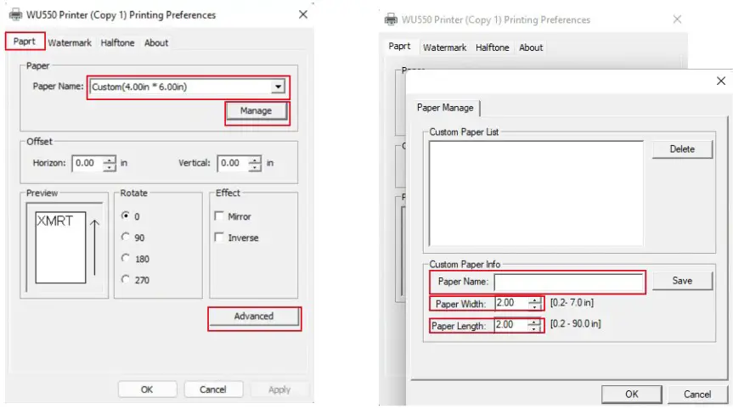Click the XMRT preview thumbnail
The height and width of the screenshot is (409, 733).
61,248
